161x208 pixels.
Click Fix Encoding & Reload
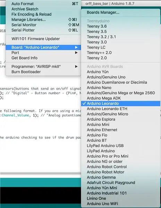(x=43, y=14)
